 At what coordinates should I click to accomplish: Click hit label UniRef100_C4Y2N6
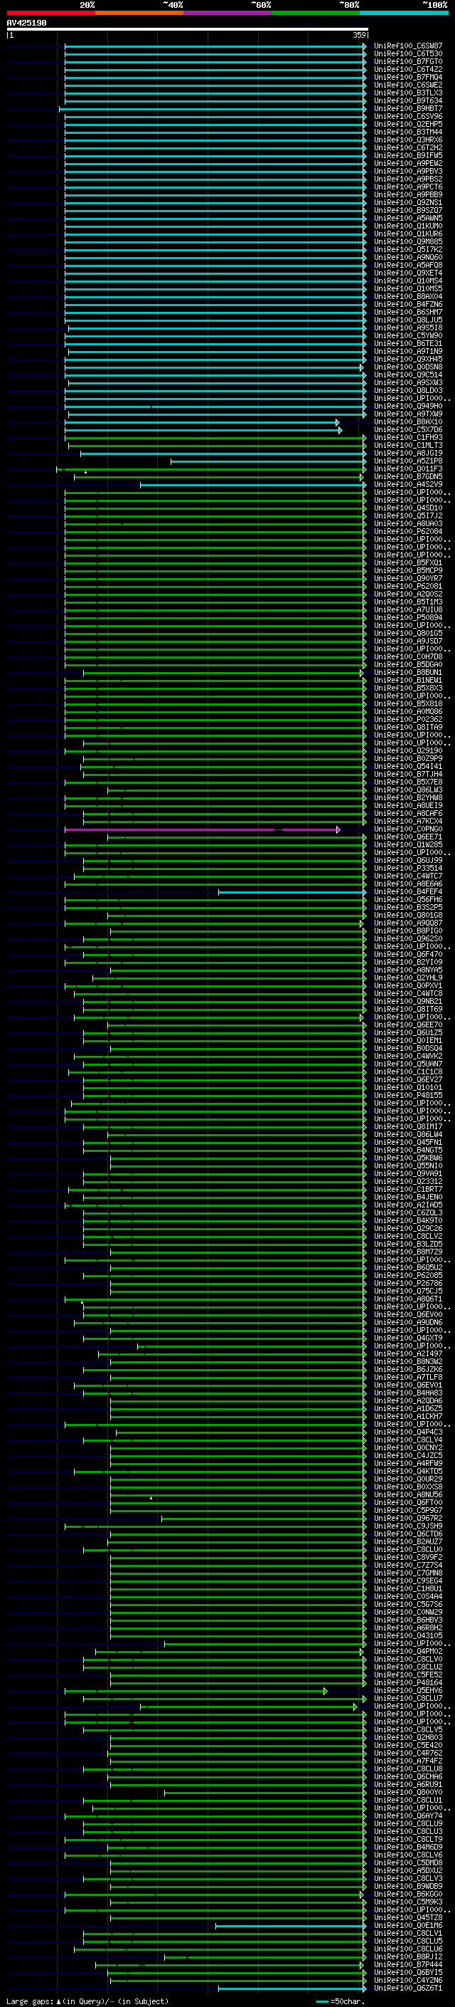tap(407, 1981)
